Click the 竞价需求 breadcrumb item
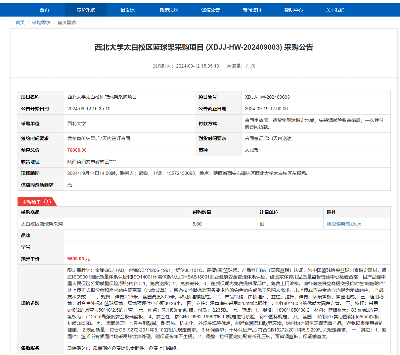Viewport: 400px width, 355px height. [x=67, y=23]
